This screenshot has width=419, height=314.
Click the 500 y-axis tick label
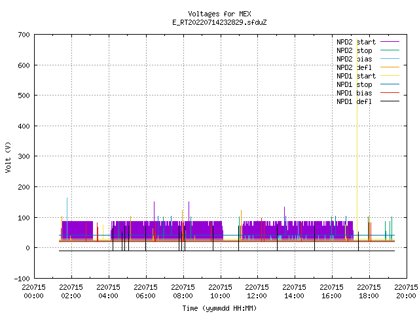tap(24, 96)
